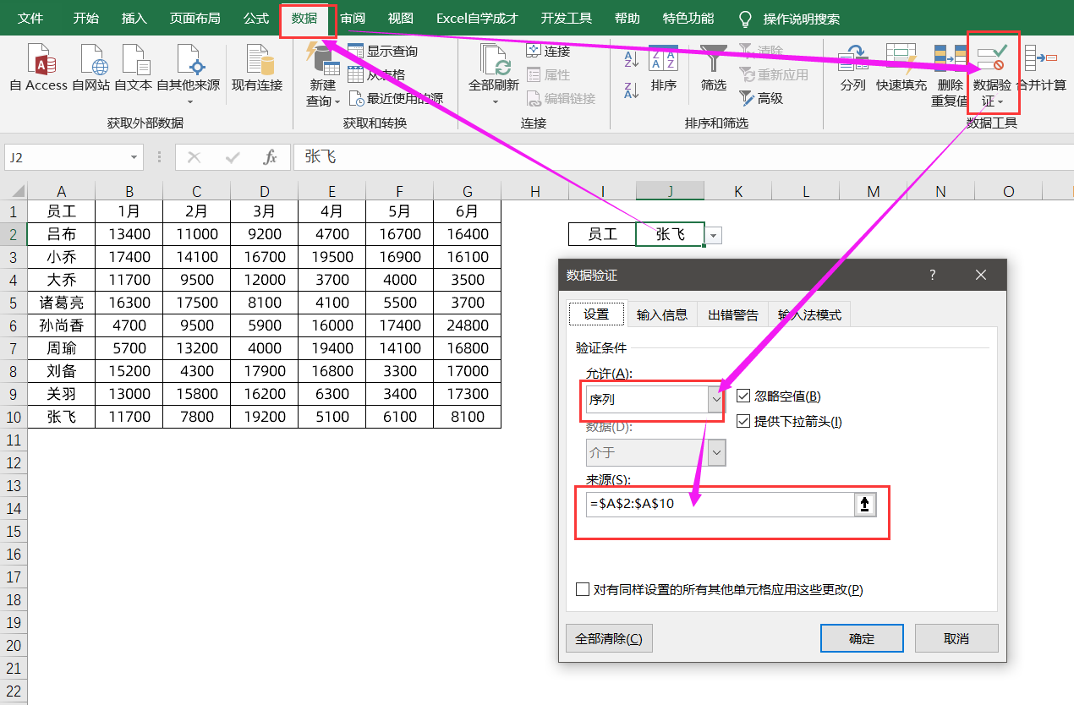Switch to the 开始 ribbon tab

85,19
